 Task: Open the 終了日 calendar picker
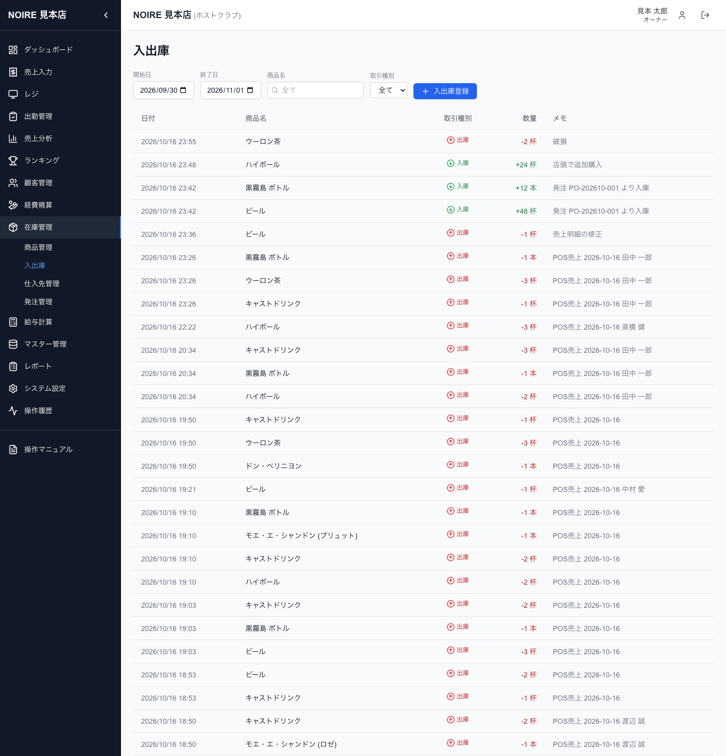click(x=250, y=90)
